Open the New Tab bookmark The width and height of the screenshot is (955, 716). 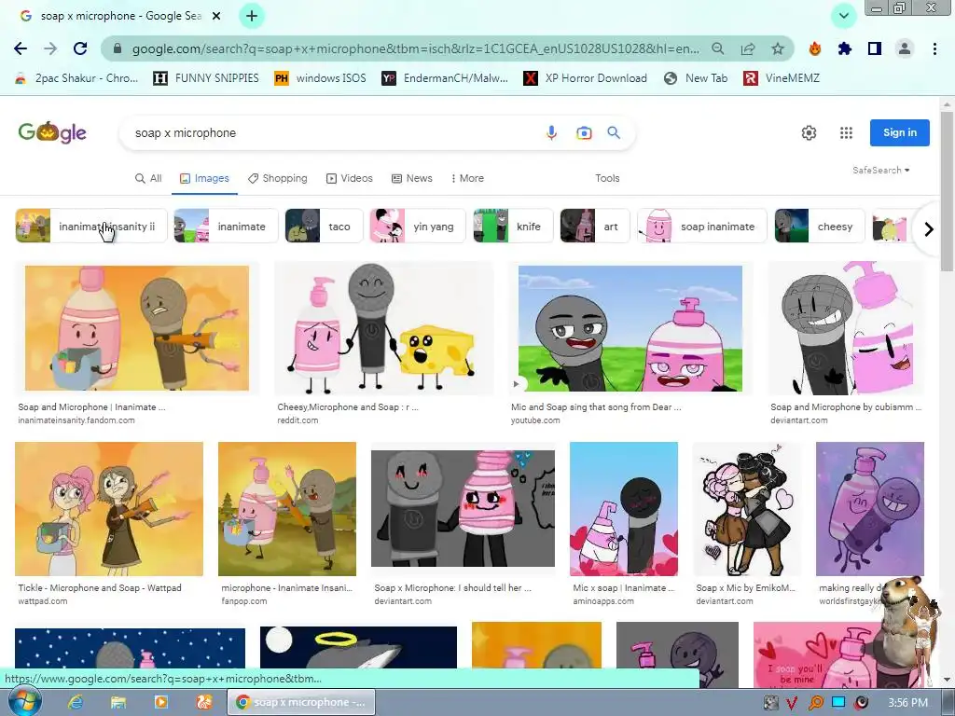tap(696, 78)
